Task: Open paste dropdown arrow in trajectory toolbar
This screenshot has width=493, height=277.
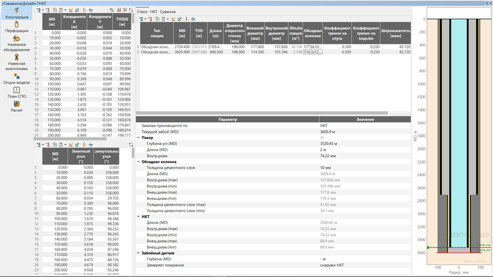Action: point(66,10)
